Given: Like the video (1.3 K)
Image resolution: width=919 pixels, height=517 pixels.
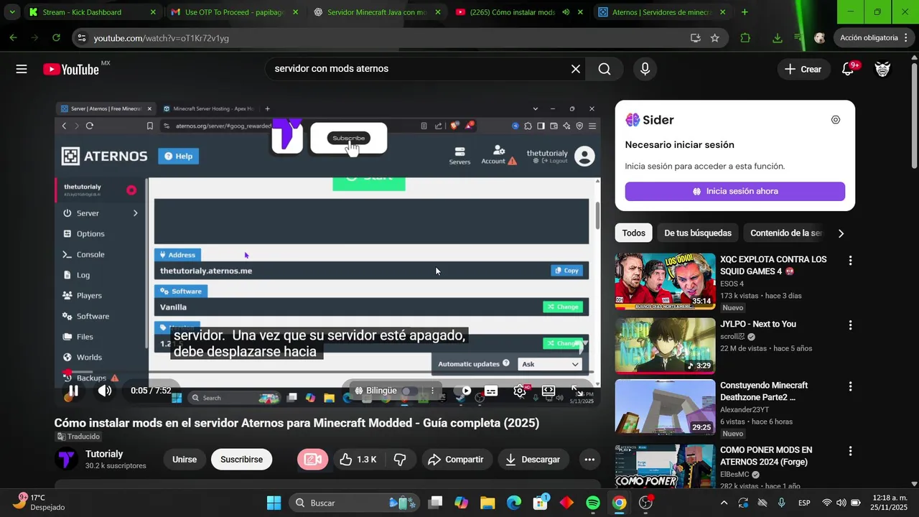Looking at the screenshot, I should click(x=358, y=460).
